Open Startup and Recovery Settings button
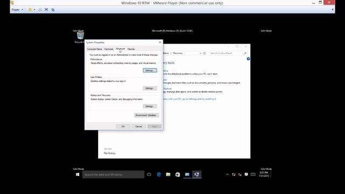The width and height of the screenshot is (345, 194). [150, 106]
